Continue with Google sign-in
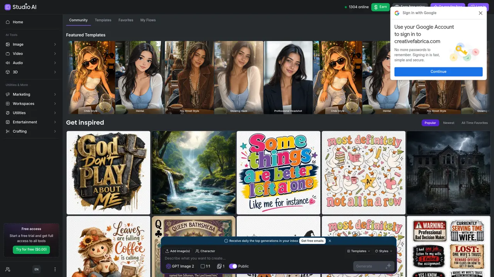Image resolution: width=494 pixels, height=277 pixels. (438, 72)
